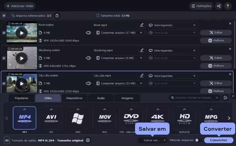Click the share icon
This screenshot has height=146, width=236.
click(x=219, y=6)
